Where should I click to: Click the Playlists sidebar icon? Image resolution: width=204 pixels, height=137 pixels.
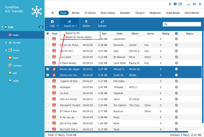(x=10, y=42)
